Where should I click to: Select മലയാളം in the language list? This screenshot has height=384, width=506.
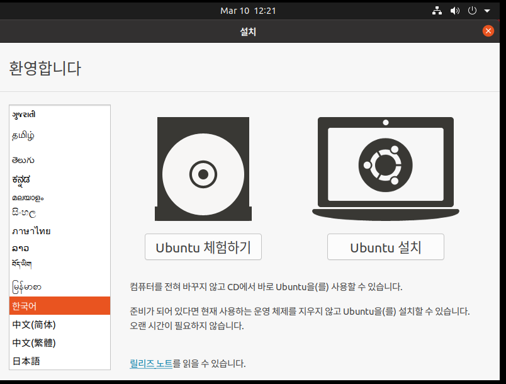point(60,198)
